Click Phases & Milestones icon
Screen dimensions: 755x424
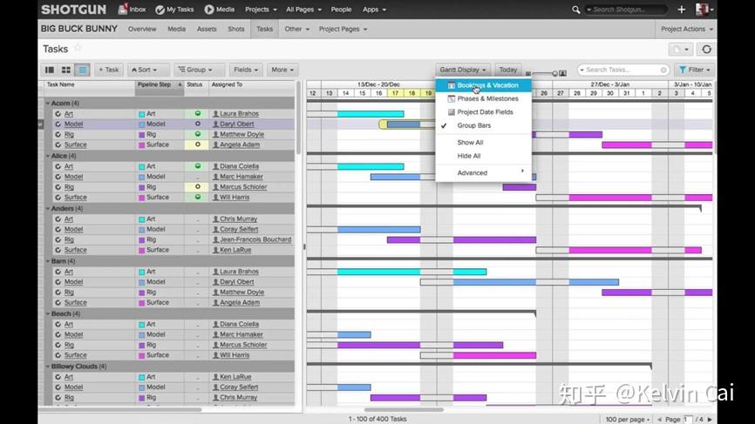(x=452, y=98)
